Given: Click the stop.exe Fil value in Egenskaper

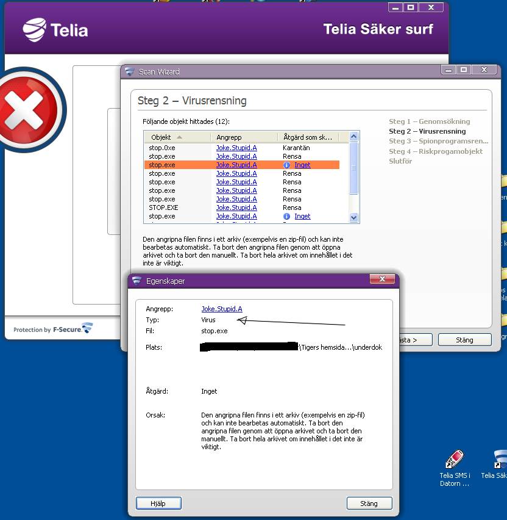Looking at the screenshot, I should pyautogui.click(x=214, y=331).
